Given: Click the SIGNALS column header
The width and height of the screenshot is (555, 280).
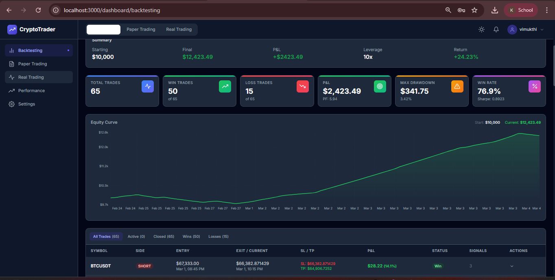Looking at the screenshot, I should 478,251.
